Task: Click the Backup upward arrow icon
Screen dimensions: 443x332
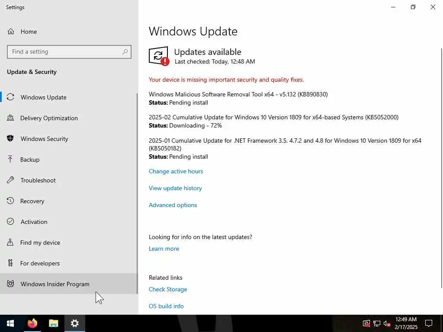Action: 10,159
